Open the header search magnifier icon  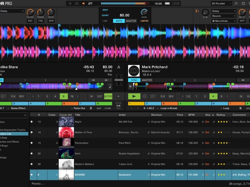click(x=236, y=3)
